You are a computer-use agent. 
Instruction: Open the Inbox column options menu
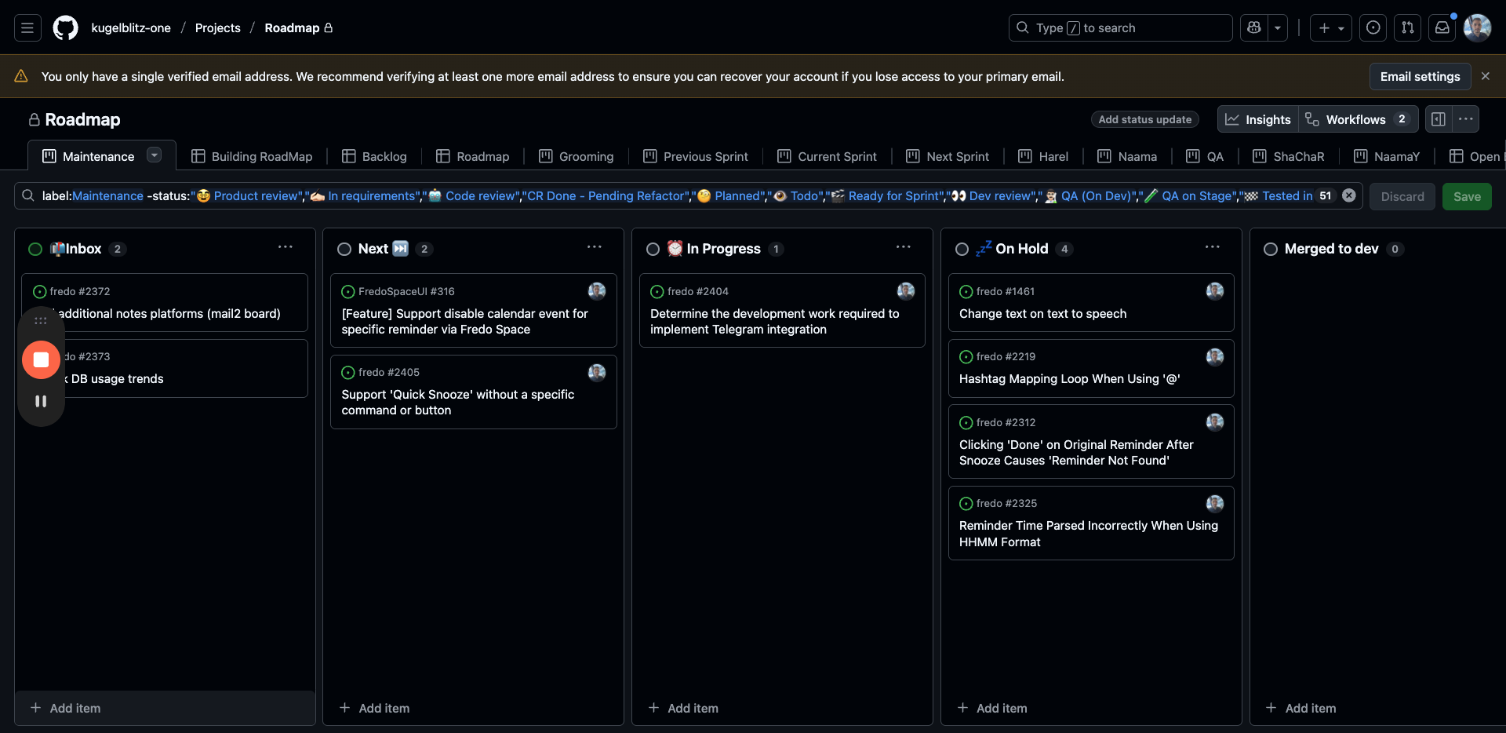[285, 247]
